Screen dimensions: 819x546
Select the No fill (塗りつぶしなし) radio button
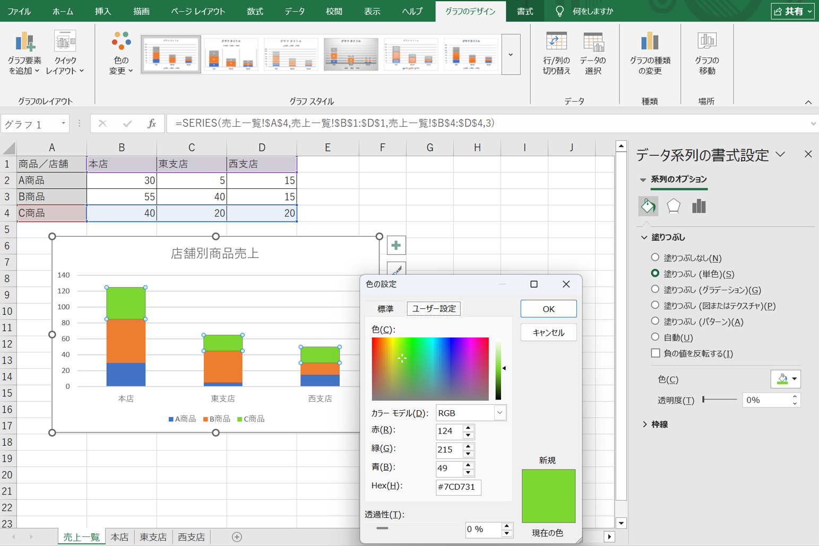tap(655, 257)
